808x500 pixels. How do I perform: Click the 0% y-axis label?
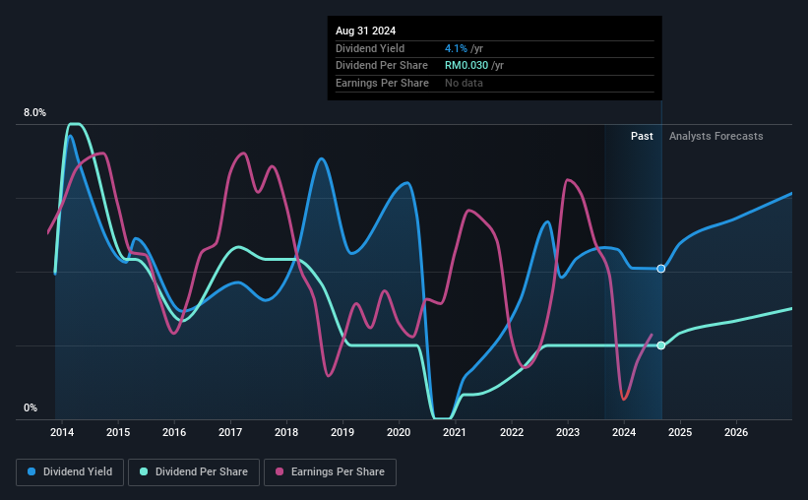[31, 407]
